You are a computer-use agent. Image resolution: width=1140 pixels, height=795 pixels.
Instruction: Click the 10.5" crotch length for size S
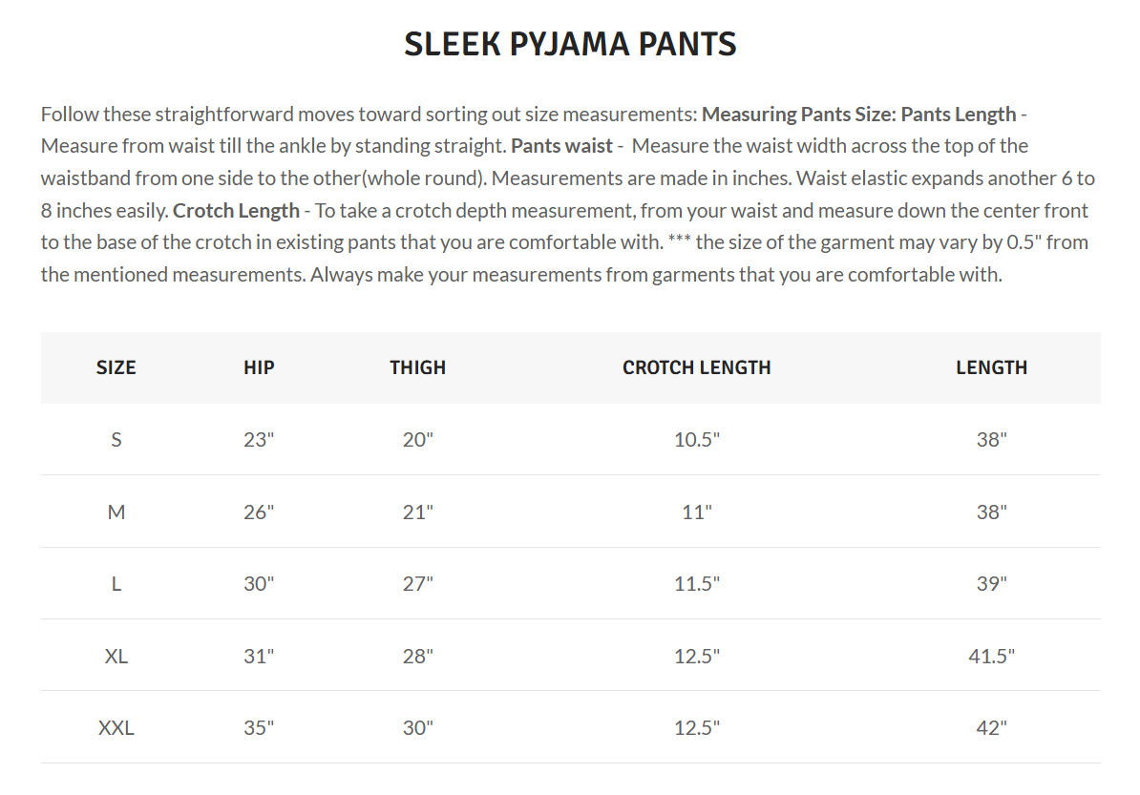[x=696, y=440]
